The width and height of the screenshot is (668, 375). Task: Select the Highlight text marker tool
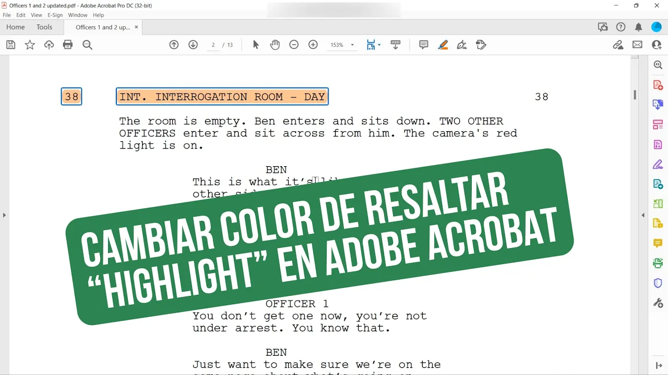pyautogui.click(x=443, y=45)
